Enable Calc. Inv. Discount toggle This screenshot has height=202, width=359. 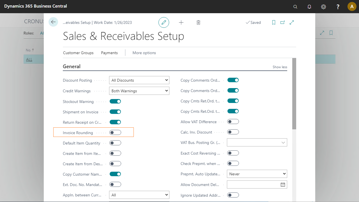(x=233, y=132)
